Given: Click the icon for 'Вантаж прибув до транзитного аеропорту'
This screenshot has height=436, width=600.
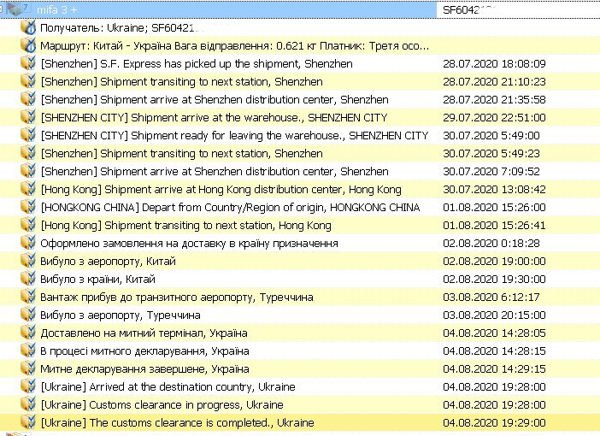Looking at the screenshot, I should (x=28, y=297).
